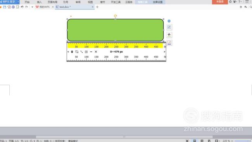Open the help question mark menu

pos(240,2)
